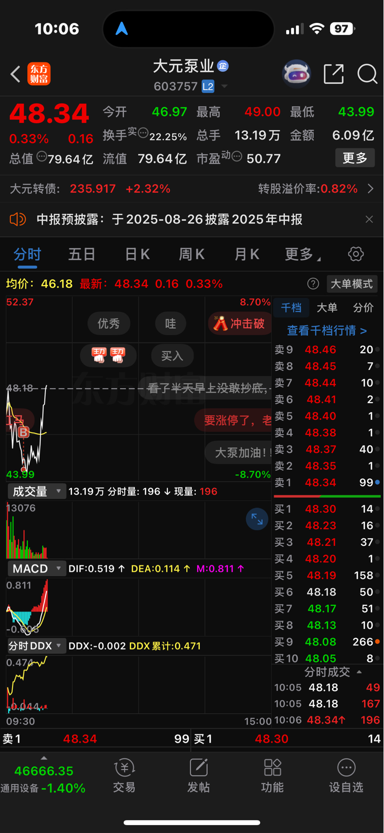This screenshot has width=384, height=833.
Task: Tap the Wi-Fi icon in status bar
Action: pos(317,29)
